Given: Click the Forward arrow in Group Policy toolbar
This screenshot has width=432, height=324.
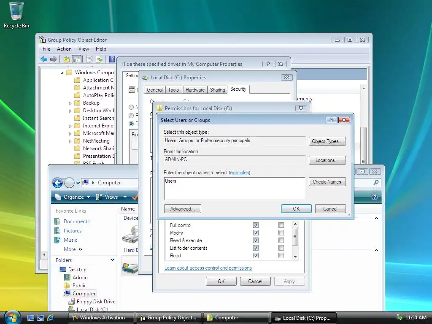Looking at the screenshot, I should tap(54, 59).
